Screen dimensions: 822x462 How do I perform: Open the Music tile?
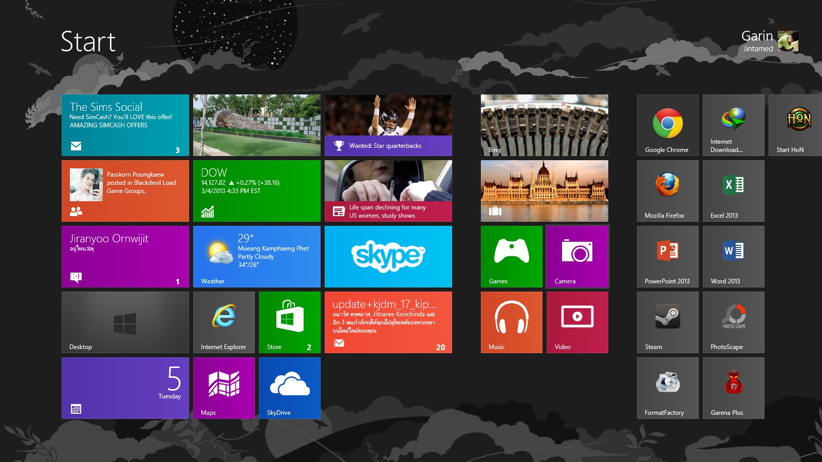click(512, 322)
